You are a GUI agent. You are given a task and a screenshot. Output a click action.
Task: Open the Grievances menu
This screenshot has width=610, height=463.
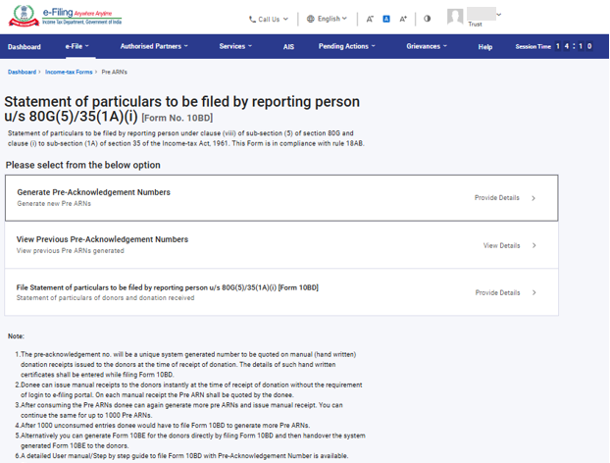pyautogui.click(x=427, y=46)
